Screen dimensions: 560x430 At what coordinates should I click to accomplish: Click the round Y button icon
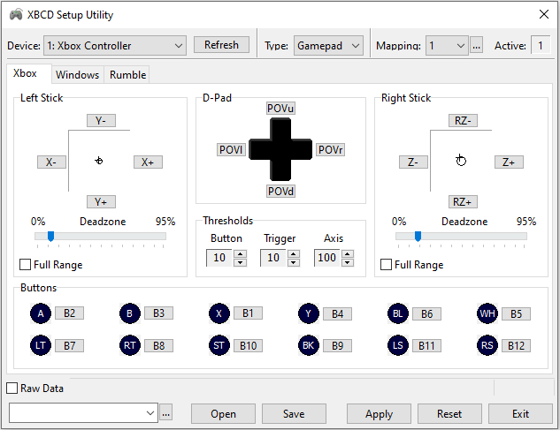click(309, 313)
